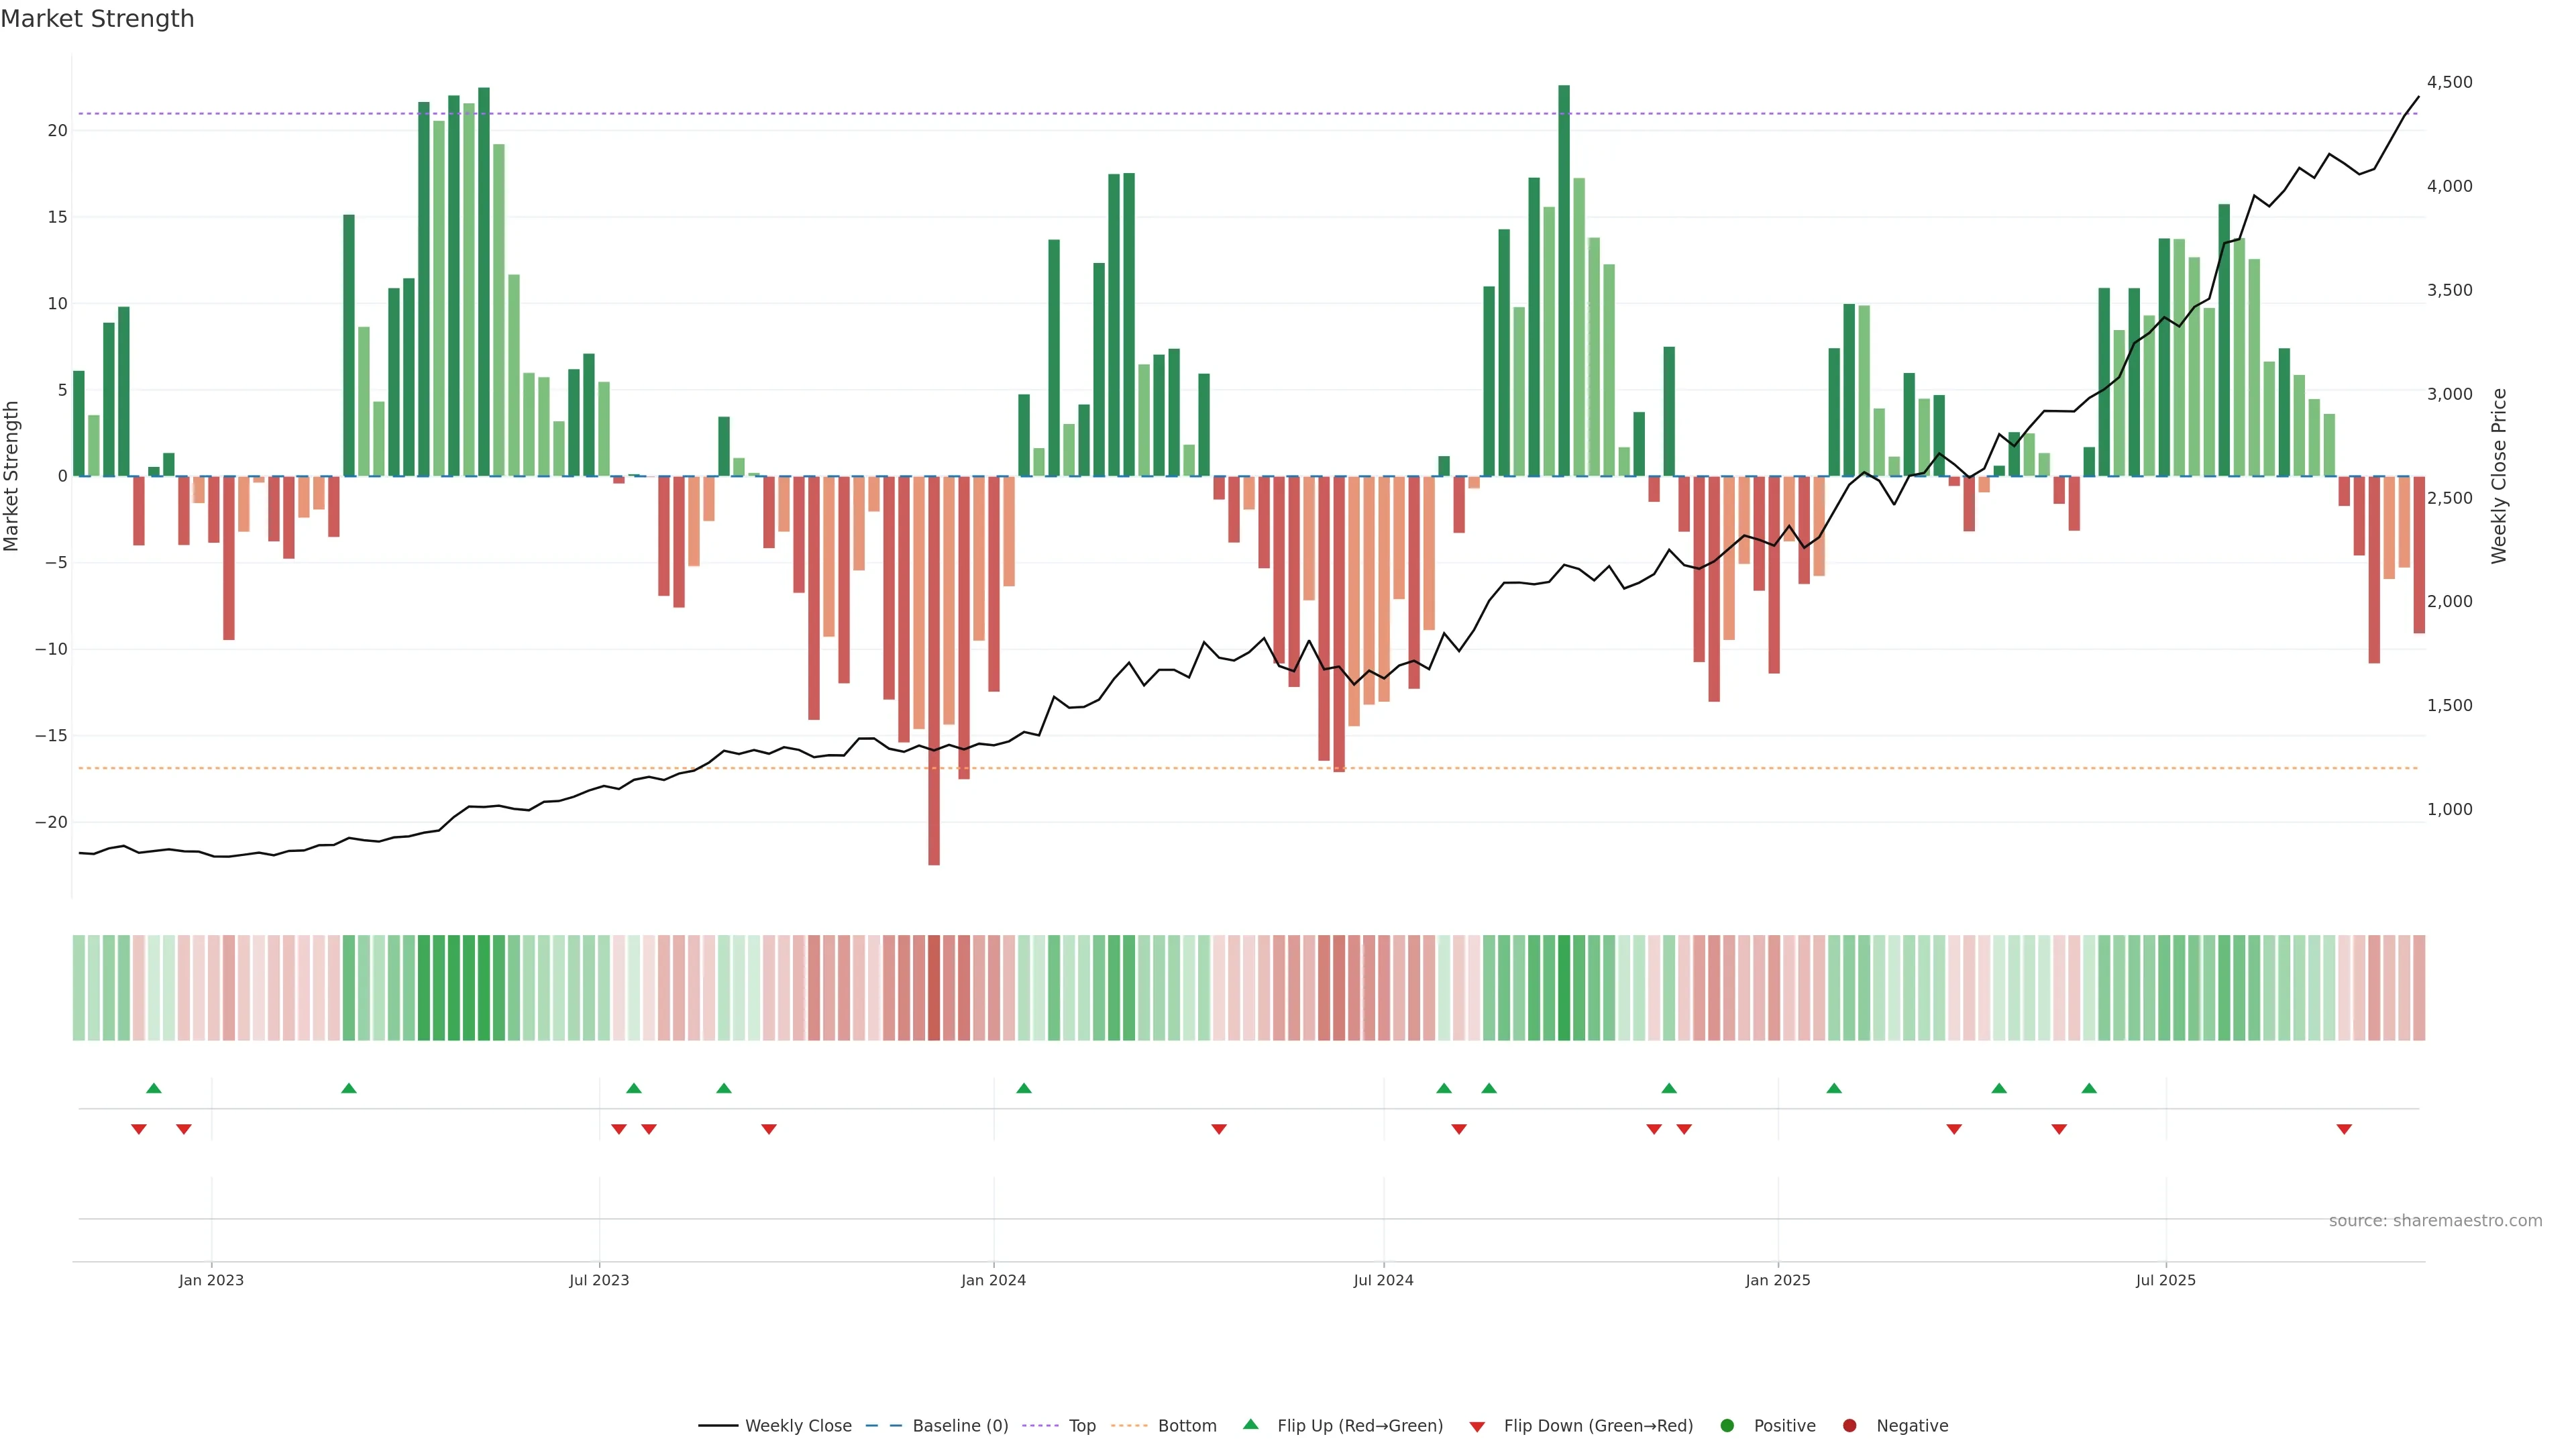The height and width of the screenshot is (1449, 2576).
Task: Toggle the Flip Up (Red→Green) legend label
Action: (x=1360, y=1426)
